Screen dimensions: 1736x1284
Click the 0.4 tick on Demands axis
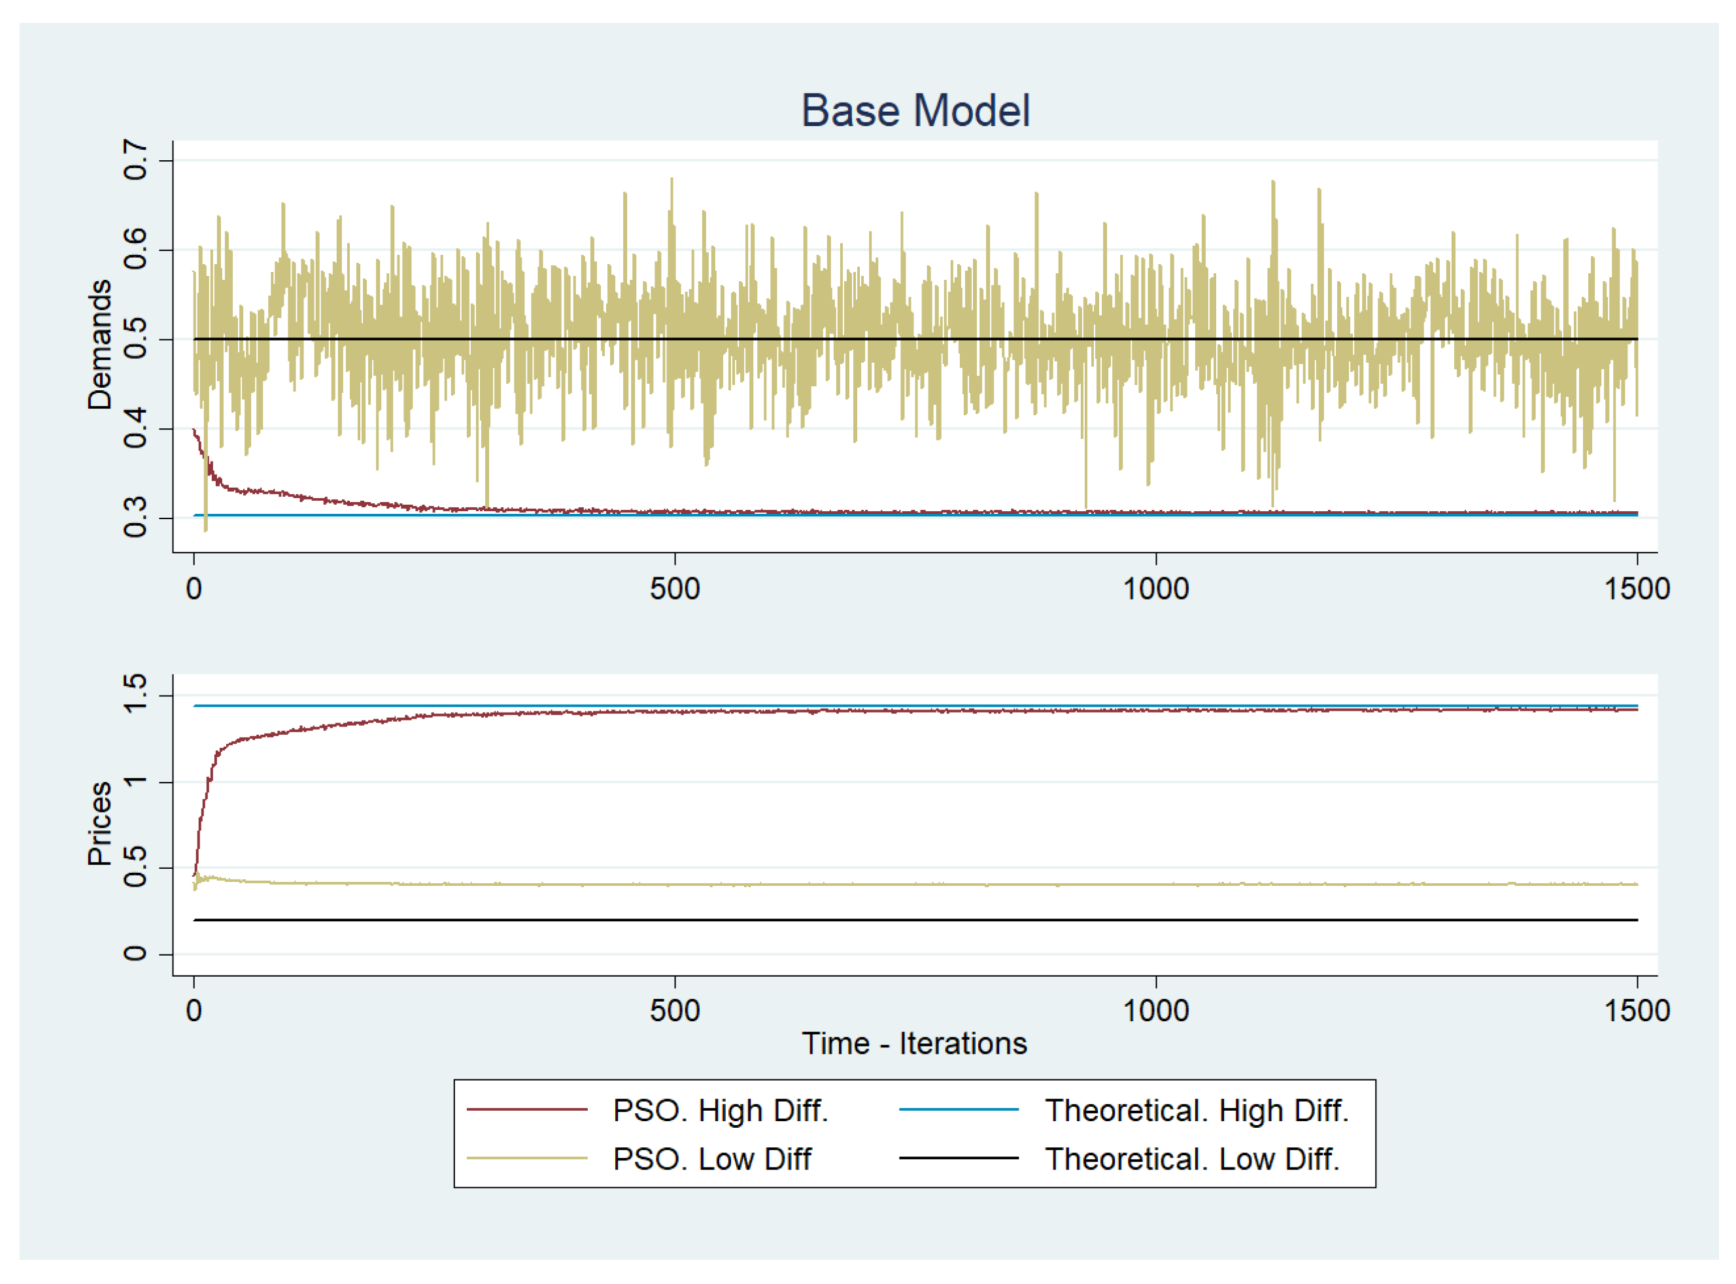coord(135,428)
